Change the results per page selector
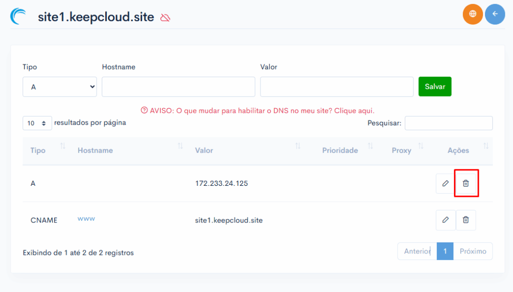Image resolution: width=513 pixels, height=292 pixels. [x=37, y=123]
